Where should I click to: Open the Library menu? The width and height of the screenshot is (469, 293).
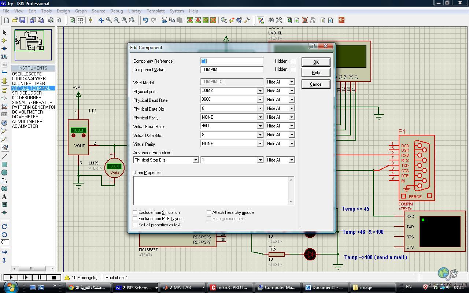tap(135, 11)
